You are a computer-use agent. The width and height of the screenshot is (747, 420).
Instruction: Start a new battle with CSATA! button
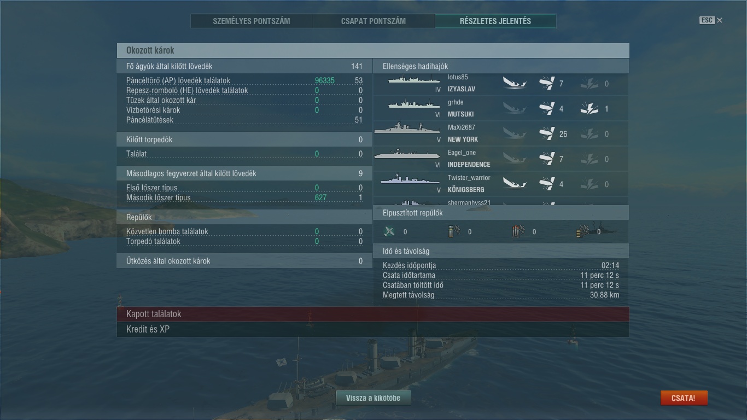(x=684, y=398)
